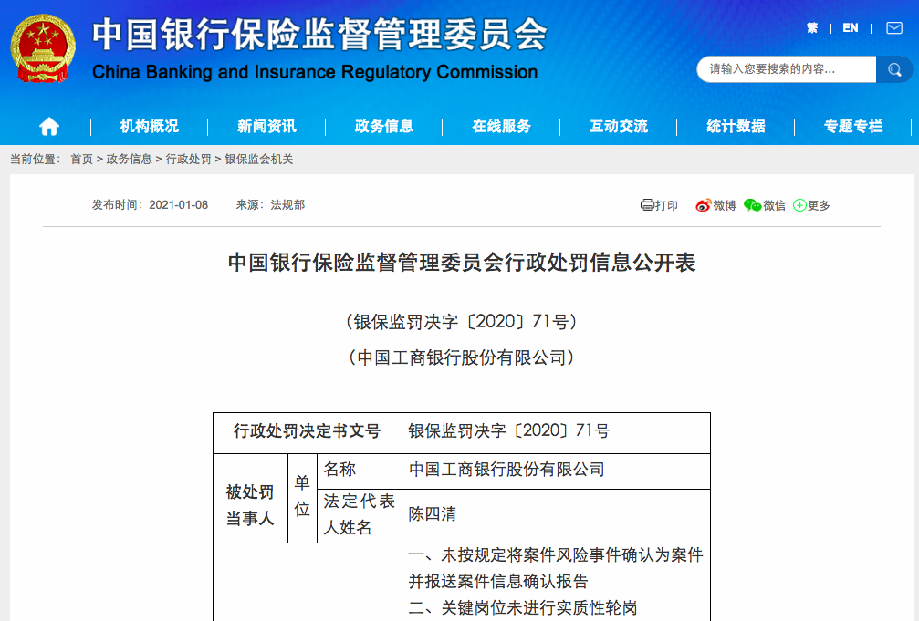Viewport: 919px width, 621px height.
Task: Click English title China Banking and Insurance Regulatory Commission
Action: (x=315, y=72)
